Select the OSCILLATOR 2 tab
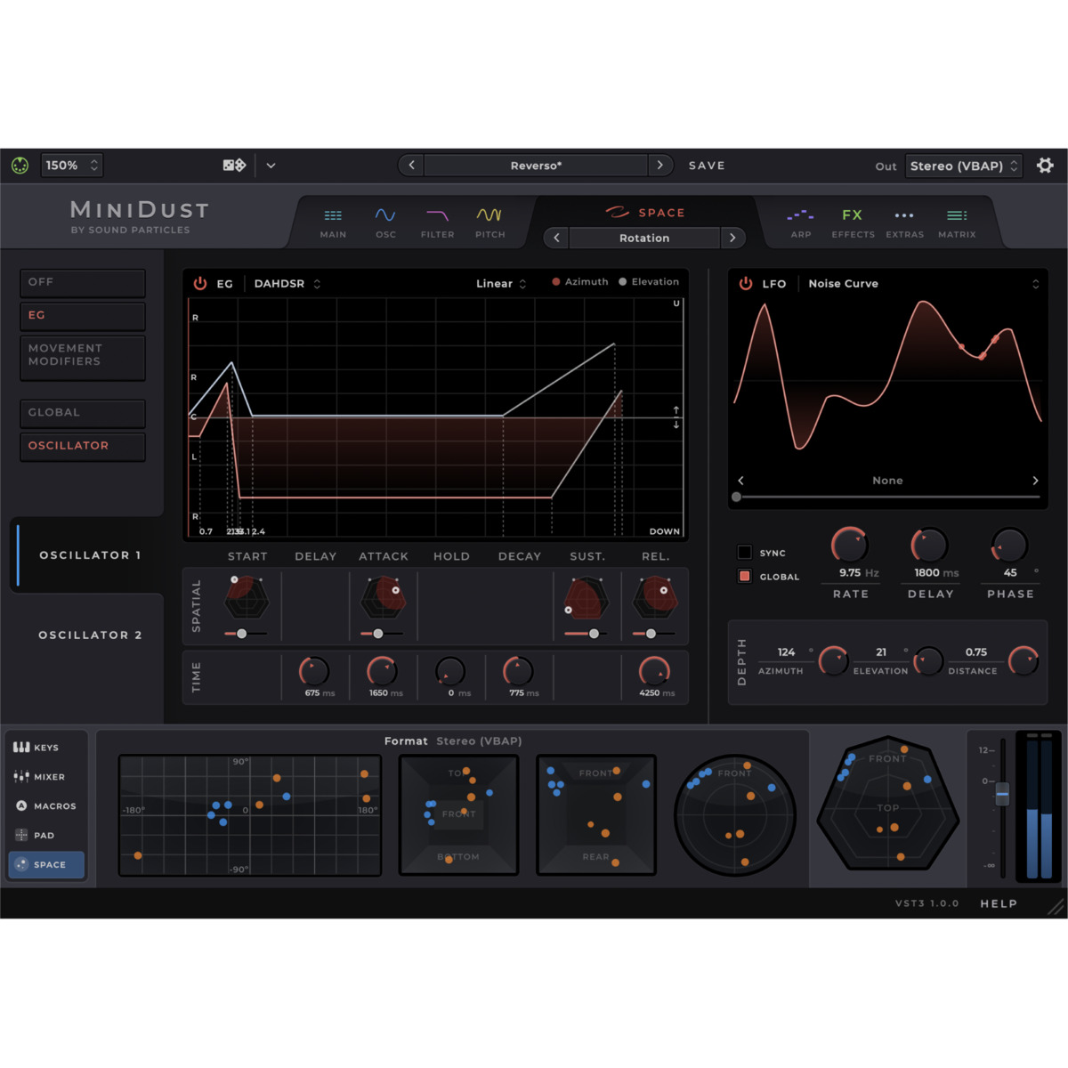Viewport: 1068px width, 1068px height. [88, 635]
